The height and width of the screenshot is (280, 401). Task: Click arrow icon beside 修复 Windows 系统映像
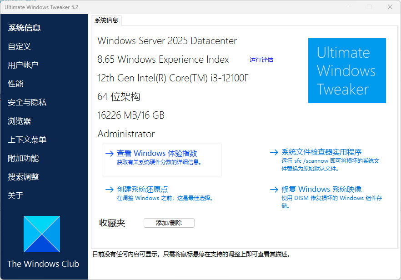(x=274, y=189)
